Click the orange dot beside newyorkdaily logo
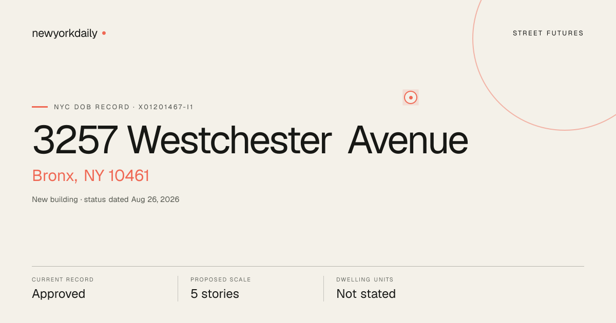The width and height of the screenshot is (616, 323). [x=104, y=33]
